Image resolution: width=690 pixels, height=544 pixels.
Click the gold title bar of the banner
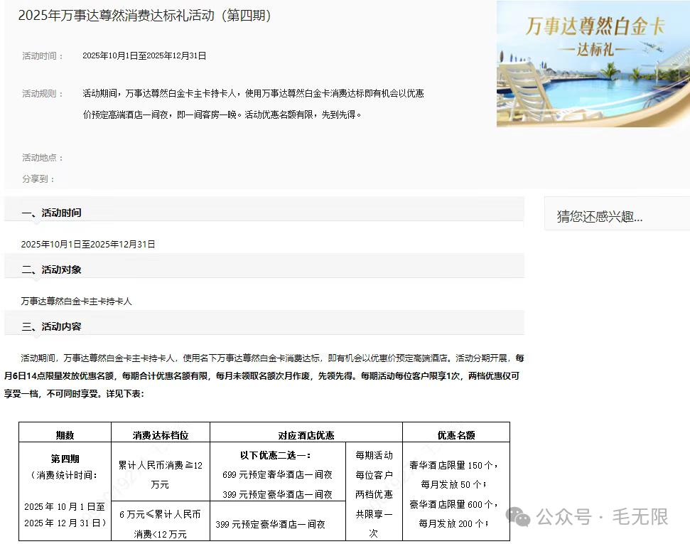(x=596, y=25)
